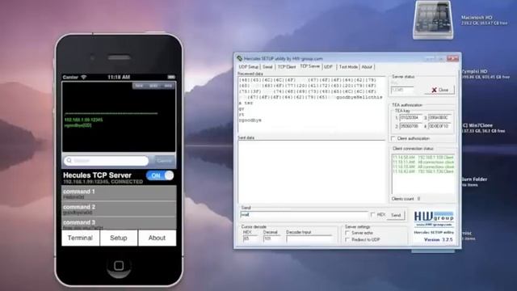
Task: Enable the Redirect to UDP checkbox
Action: click(x=347, y=240)
